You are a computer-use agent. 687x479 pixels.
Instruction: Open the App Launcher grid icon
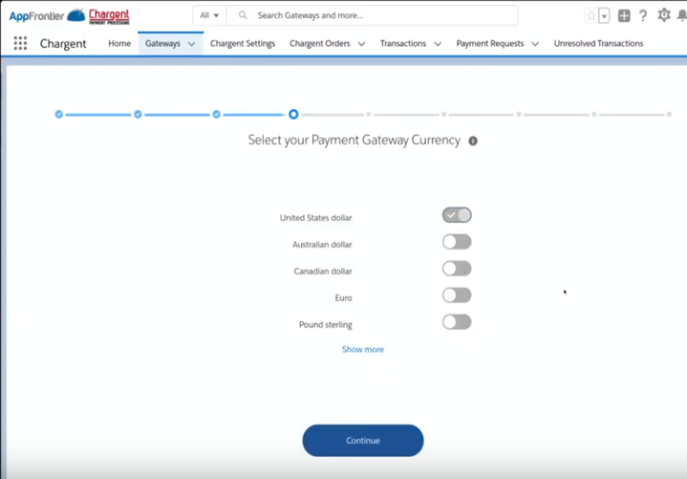[20, 44]
